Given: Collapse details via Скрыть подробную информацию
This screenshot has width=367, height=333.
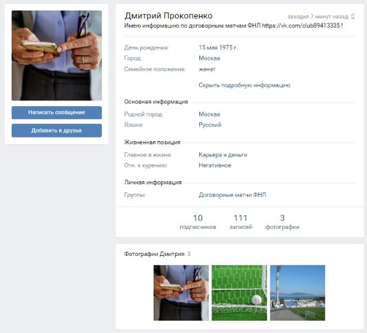Looking at the screenshot, I should pos(244,85).
